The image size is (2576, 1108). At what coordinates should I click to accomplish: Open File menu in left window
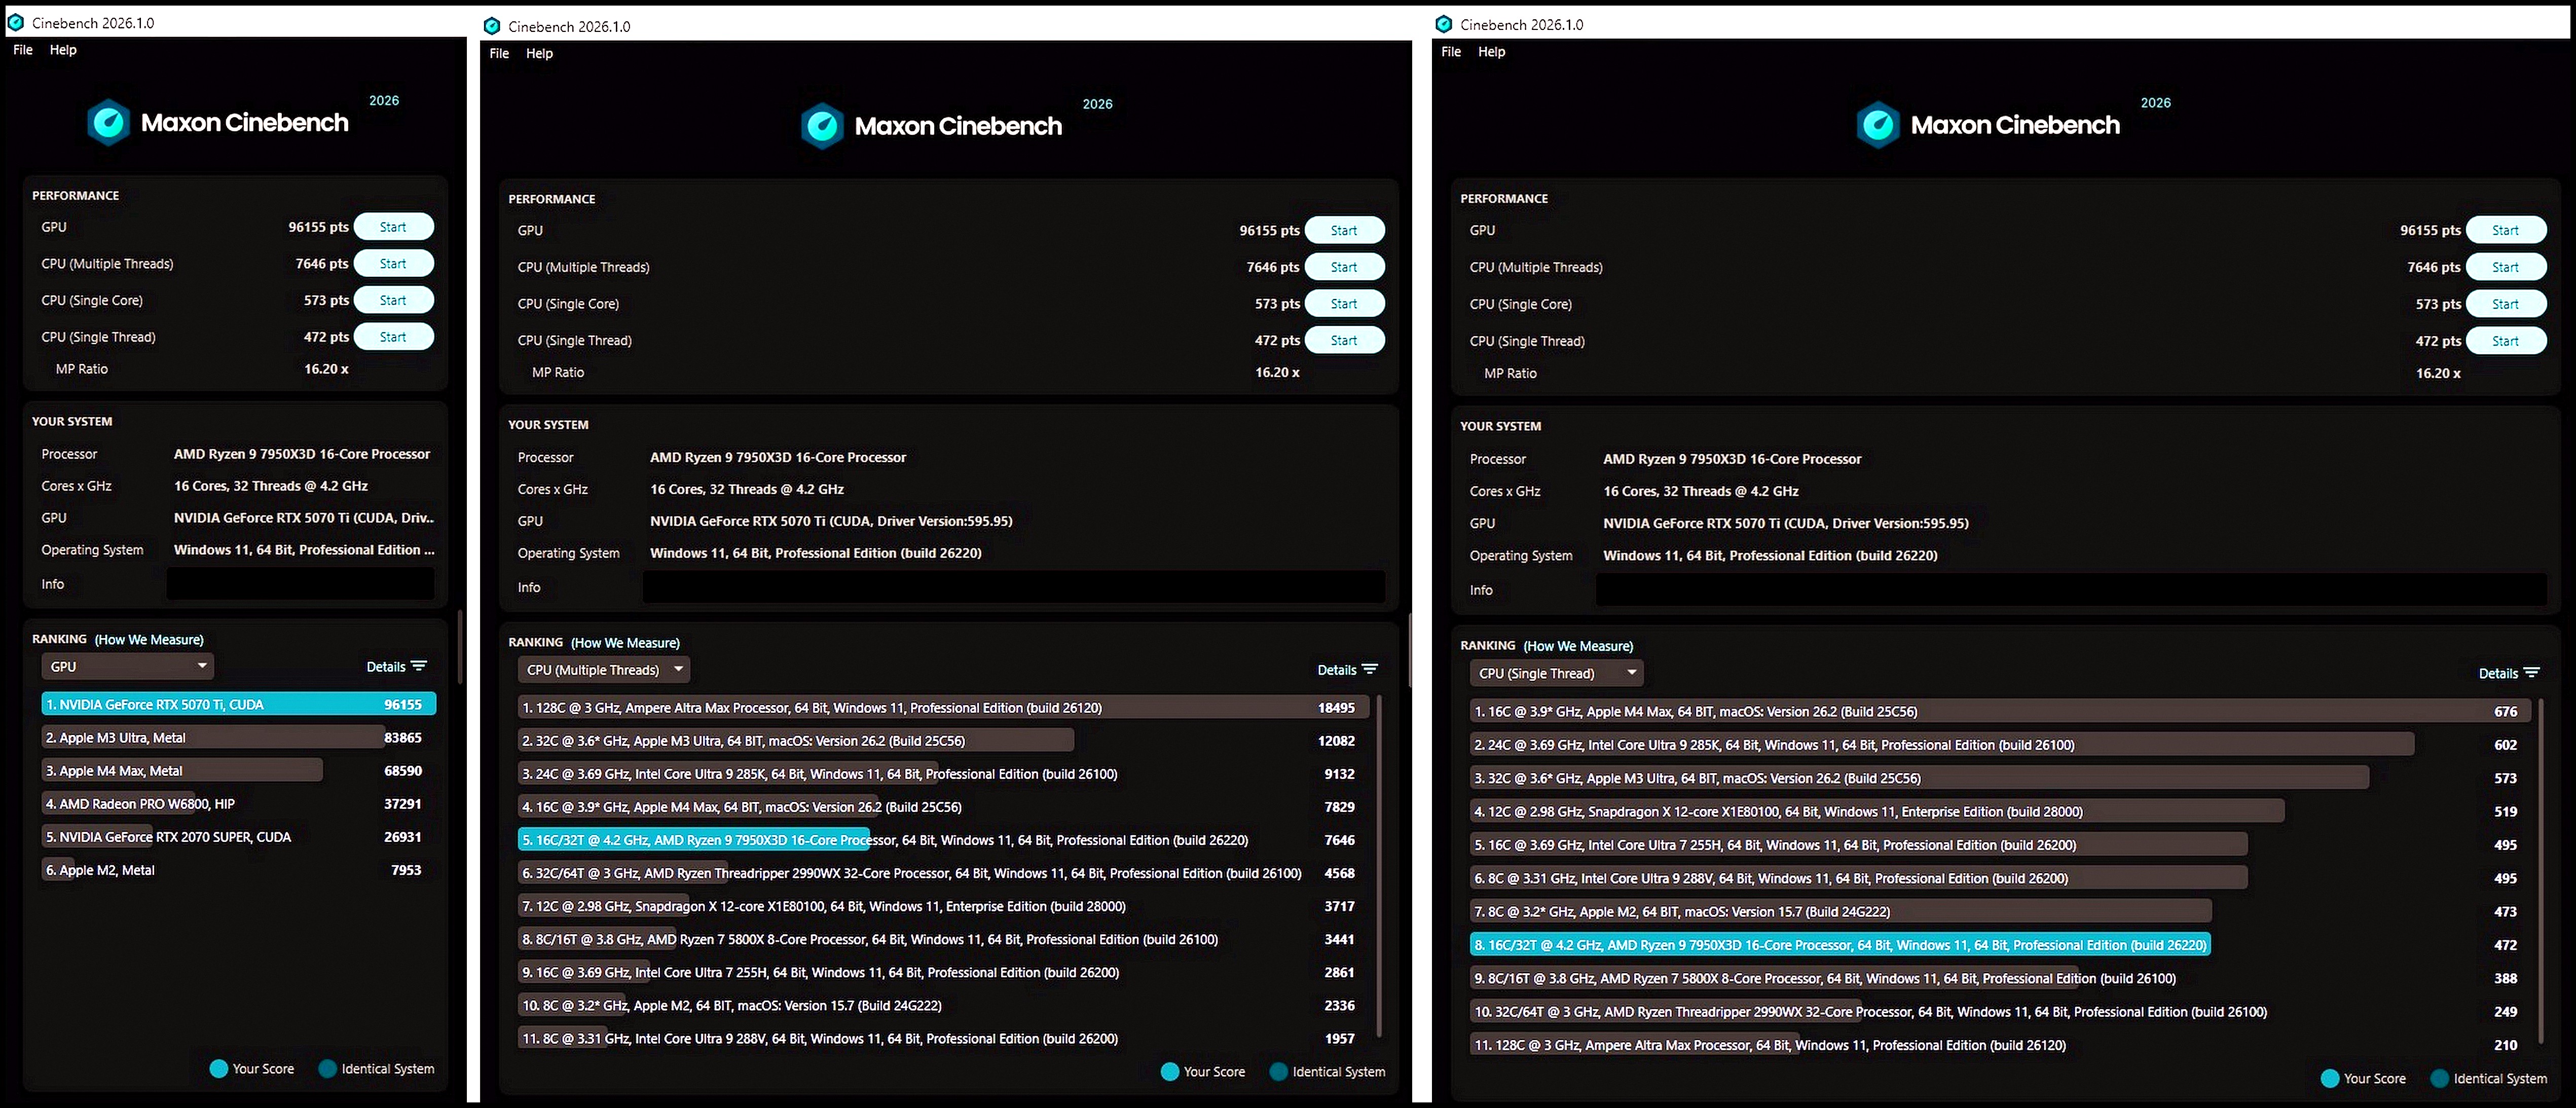click(x=23, y=50)
